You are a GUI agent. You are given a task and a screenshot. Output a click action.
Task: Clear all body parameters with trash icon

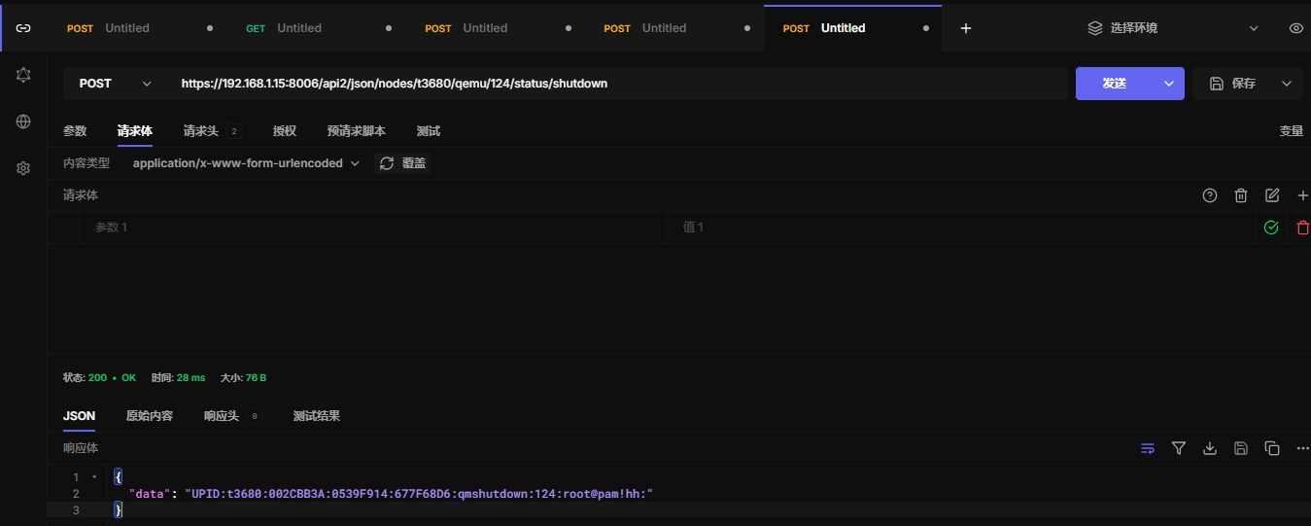click(x=1241, y=195)
